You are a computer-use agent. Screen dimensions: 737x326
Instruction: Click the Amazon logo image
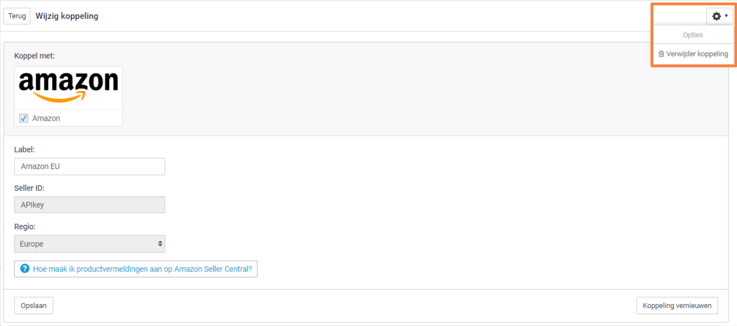(68, 88)
